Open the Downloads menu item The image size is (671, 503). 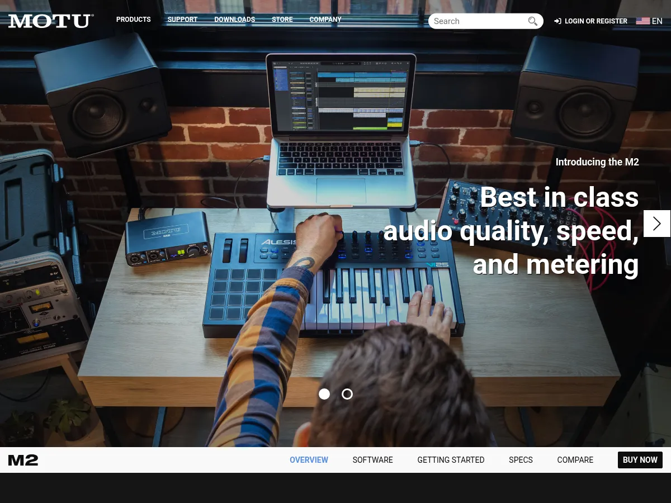coord(234,20)
